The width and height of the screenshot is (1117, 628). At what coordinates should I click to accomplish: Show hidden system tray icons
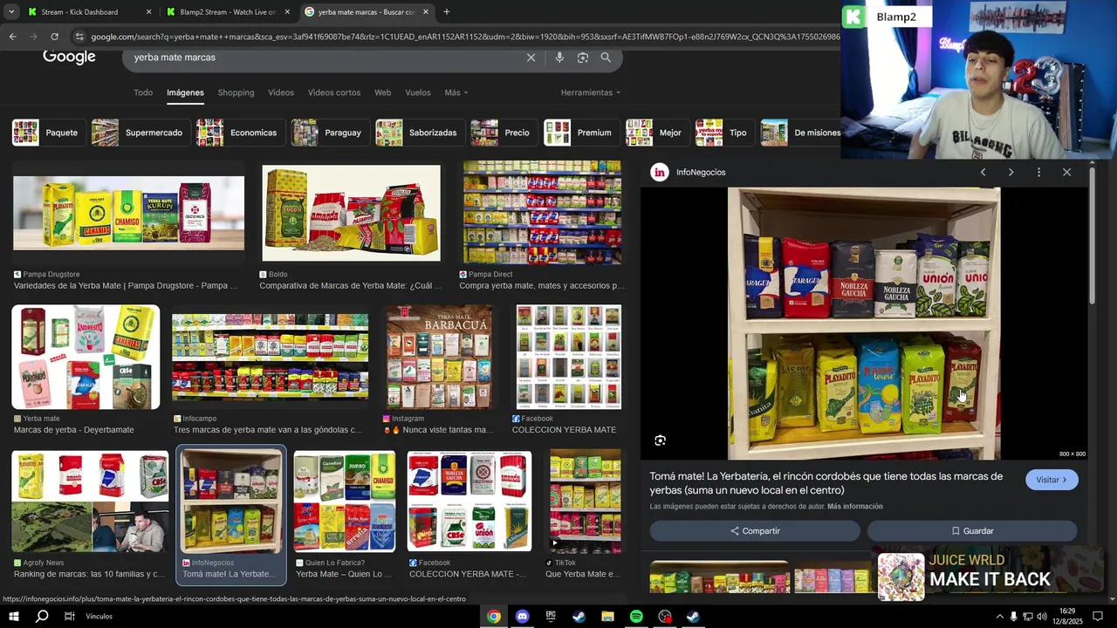tap(999, 617)
